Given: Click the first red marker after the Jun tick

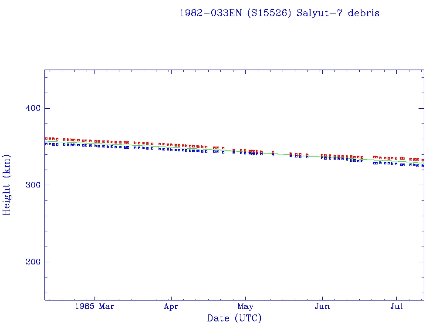Looking at the screenshot, I should [322, 155].
